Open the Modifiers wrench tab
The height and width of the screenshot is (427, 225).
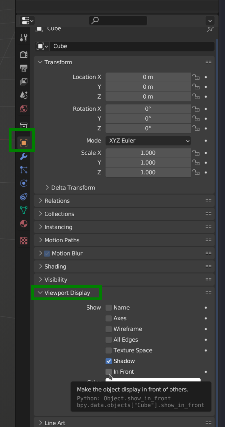click(x=23, y=156)
